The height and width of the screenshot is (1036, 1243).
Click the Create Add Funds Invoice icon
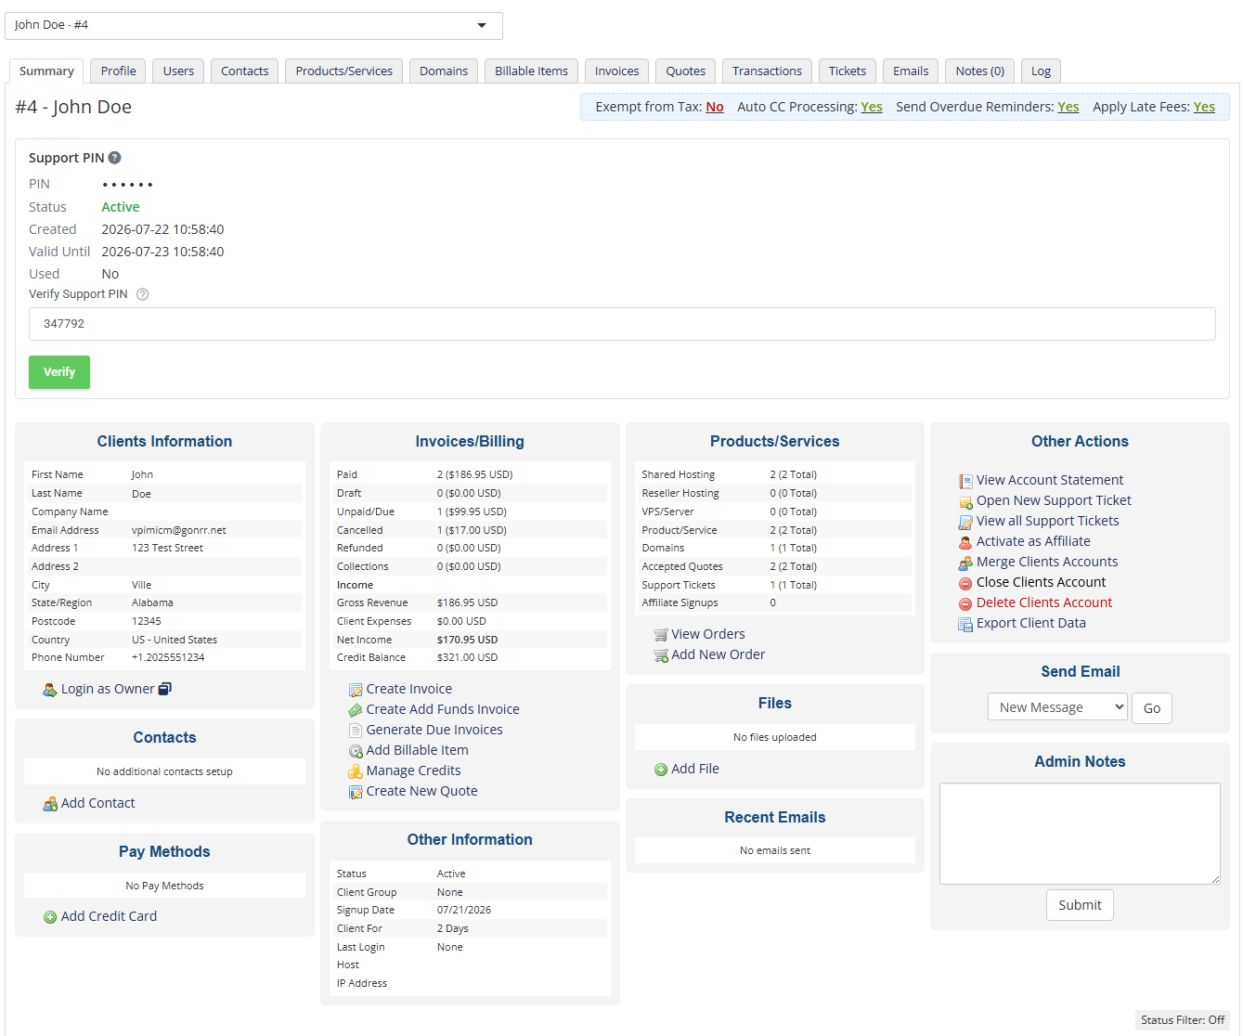point(356,710)
